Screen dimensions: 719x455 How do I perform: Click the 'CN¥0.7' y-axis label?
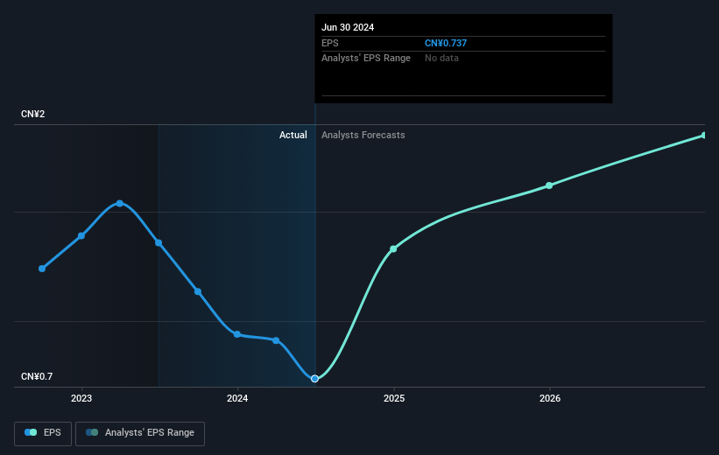point(37,376)
